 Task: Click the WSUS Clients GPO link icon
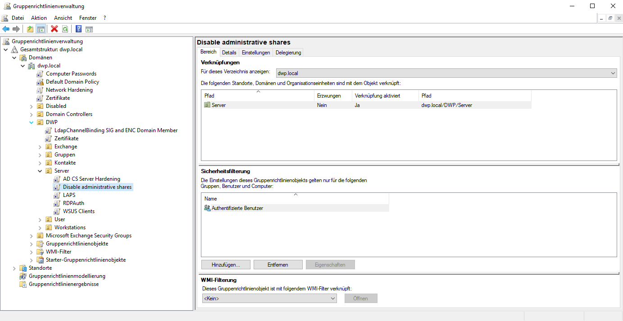pyautogui.click(x=57, y=211)
